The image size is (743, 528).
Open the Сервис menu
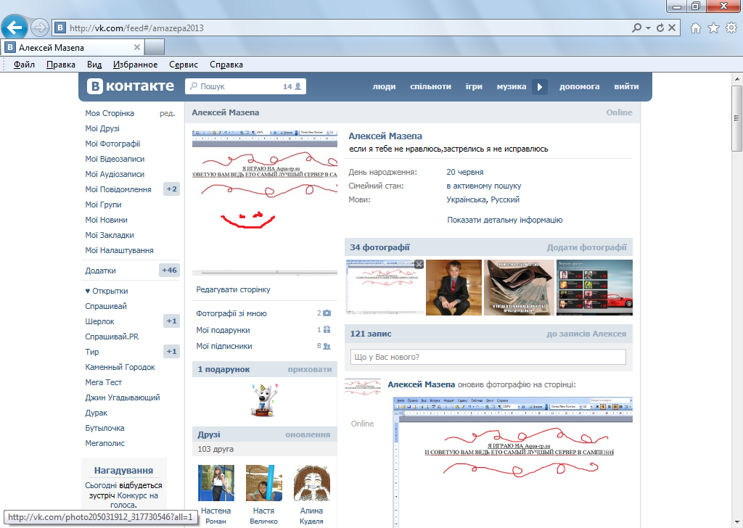click(x=184, y=65)
